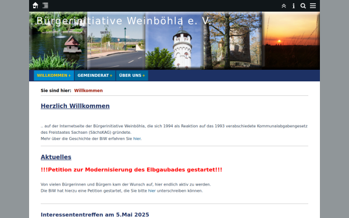This screenshot has width=349, height=218.
Task: Click the sunset photo in banner
Action: [x=291, y=41]
